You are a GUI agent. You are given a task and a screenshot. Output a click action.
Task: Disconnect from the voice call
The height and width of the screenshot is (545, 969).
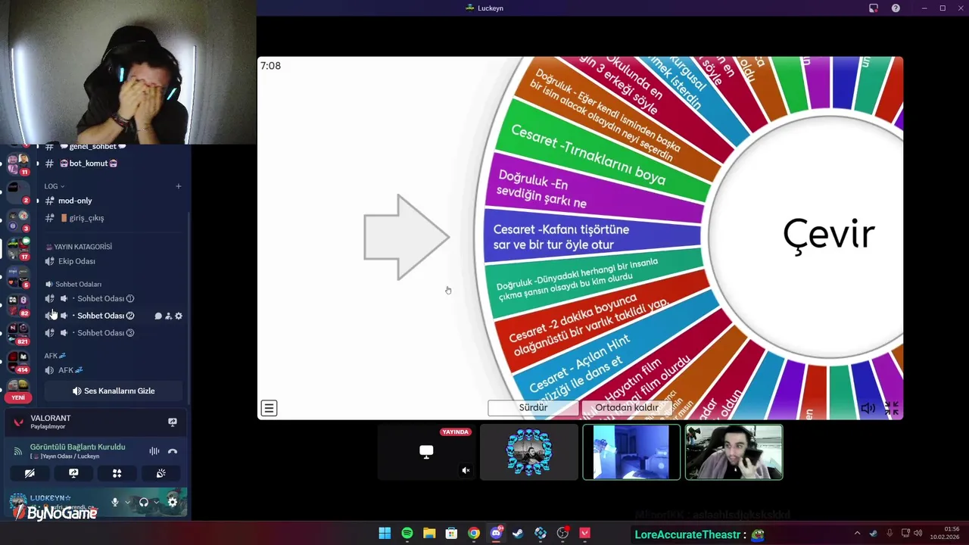point(173,451)
